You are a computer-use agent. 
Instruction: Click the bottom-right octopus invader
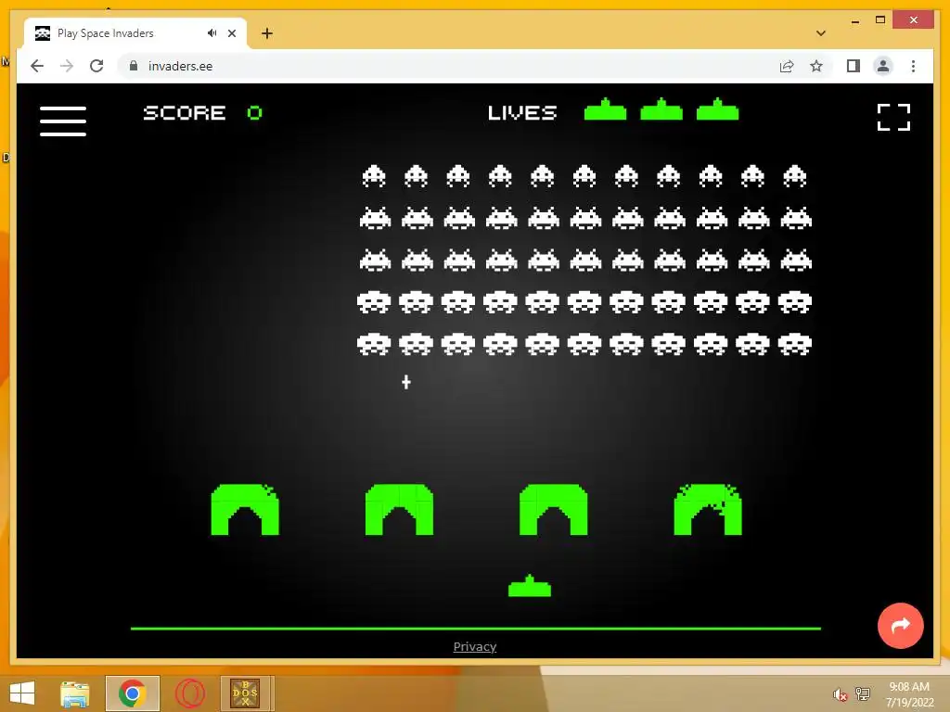click(x=795, y=345)
